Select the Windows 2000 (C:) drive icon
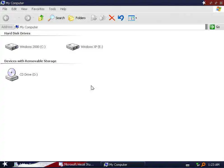 [x=12, y=47]
